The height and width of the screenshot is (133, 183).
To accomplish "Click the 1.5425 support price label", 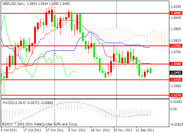I will click(176, 80).
